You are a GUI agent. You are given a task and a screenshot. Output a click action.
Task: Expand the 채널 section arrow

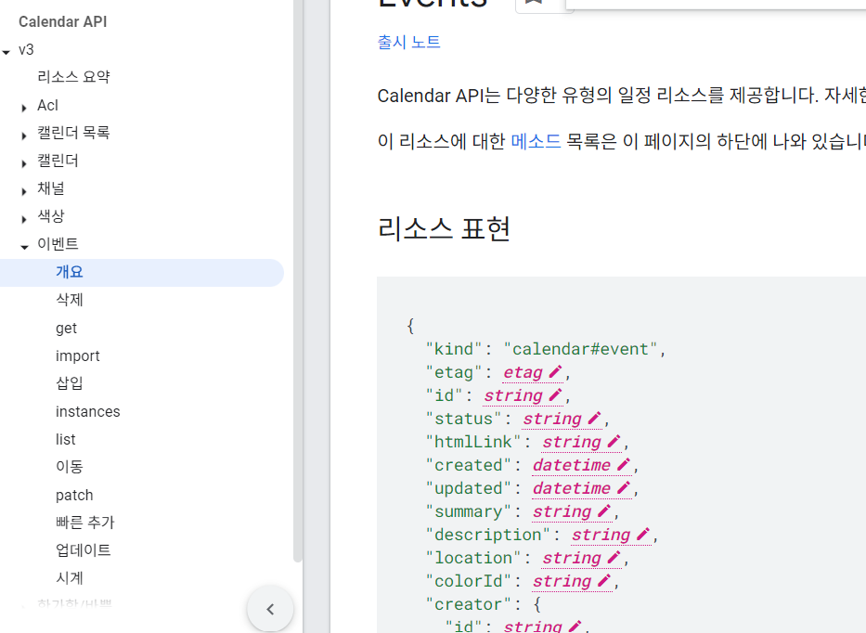(x=24, y=191)
